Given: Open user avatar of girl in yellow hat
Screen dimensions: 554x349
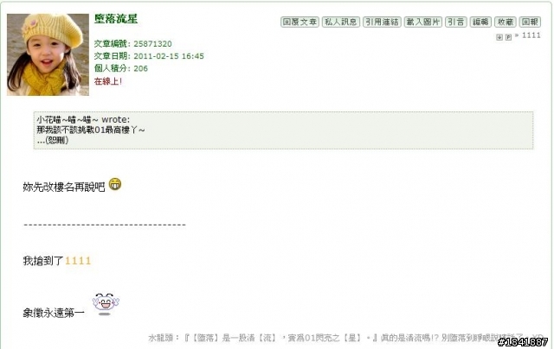Looking at the screenshot, I should (x=48, y=54).
